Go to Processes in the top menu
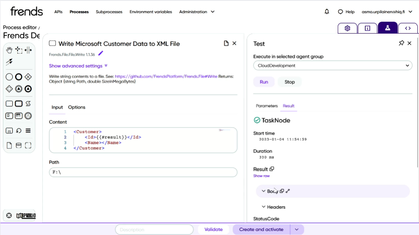Viewport: 419px width, 235px height. [x=79, y=12]
